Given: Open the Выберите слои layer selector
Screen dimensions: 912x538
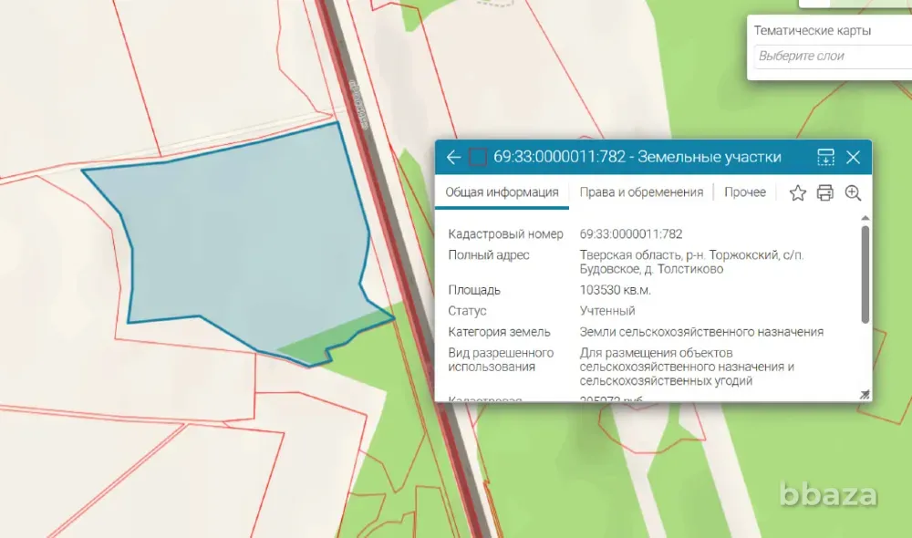Looking at the screenshot, I should pos(833,57).
